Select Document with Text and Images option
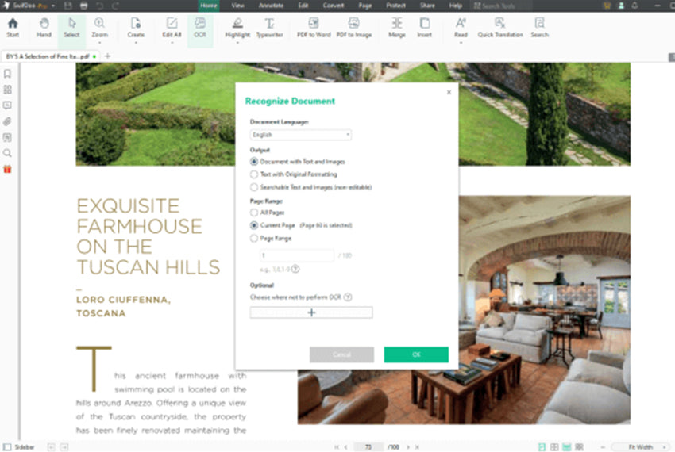This screenshot has width=675, height=452. 254,161
